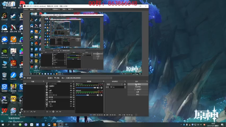226x127 pixels.
Task: Click OBS Studio taskbar icon
Action: (60, 124)
